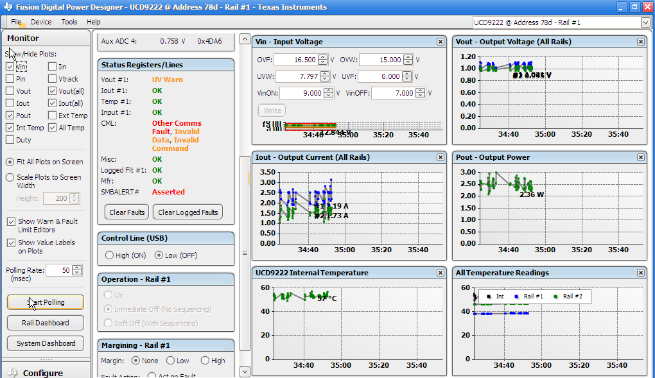Increase the VinON stepper value
Screen dimensions: 655x378
pyautogui.click(x=329, y=91)
